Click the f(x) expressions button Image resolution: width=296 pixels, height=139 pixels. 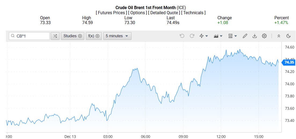pos(94,36)
